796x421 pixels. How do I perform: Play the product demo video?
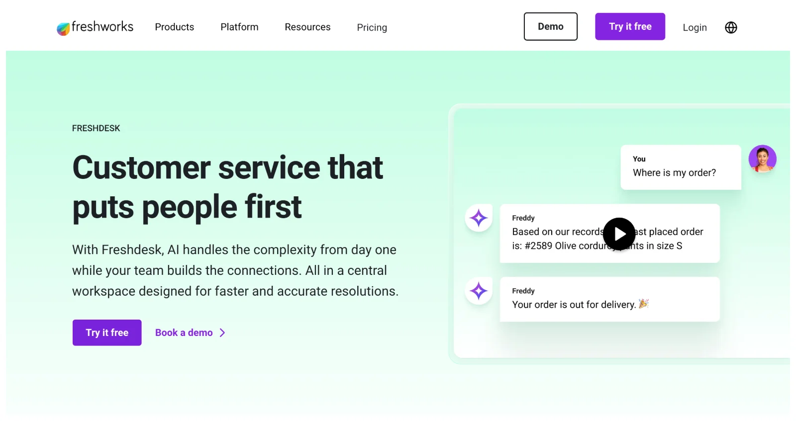[x=619, y=234]
